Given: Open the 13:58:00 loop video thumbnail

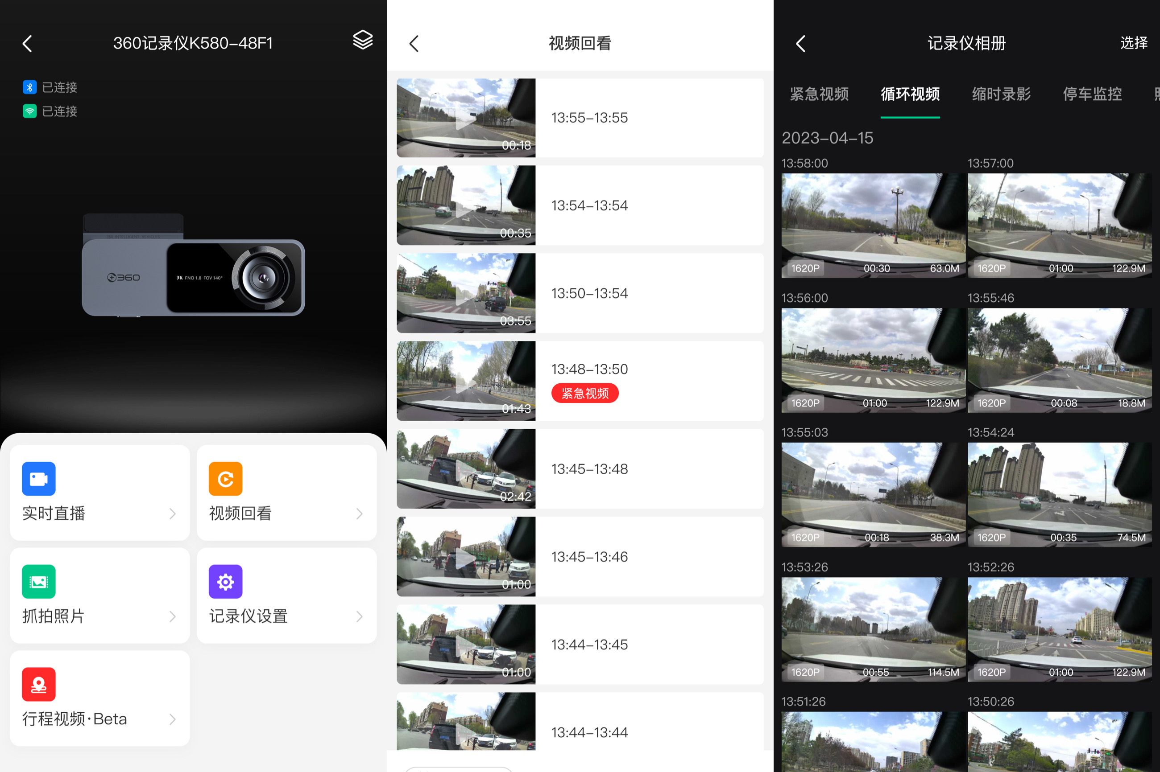Looking at the screenshot, I should [872, 226].
